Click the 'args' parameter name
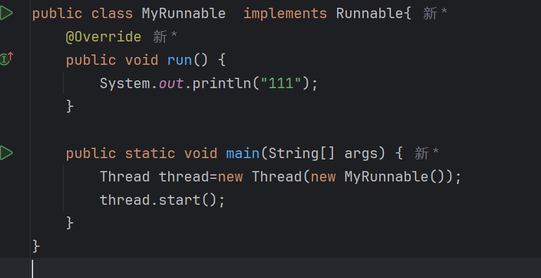Viewport: 541px width, 278px height. point(361,154)
